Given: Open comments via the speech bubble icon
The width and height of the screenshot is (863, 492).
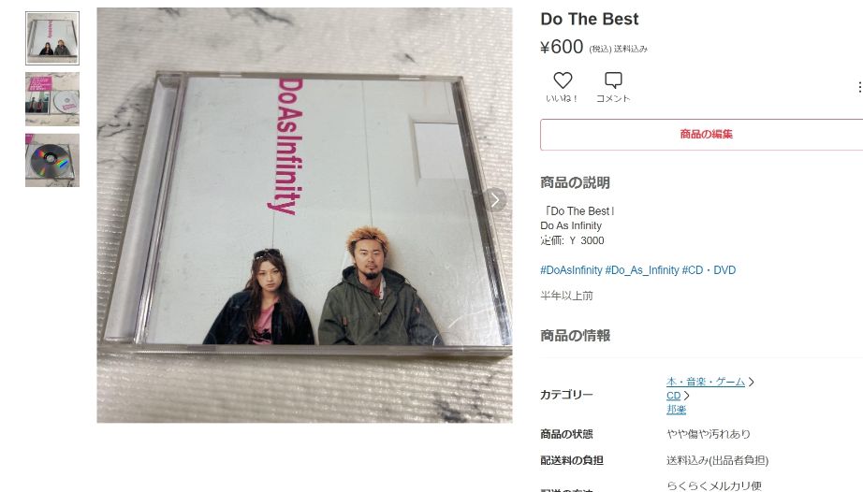Looking at the screenshot, I should pyautogui.click(x=613, y=80).
